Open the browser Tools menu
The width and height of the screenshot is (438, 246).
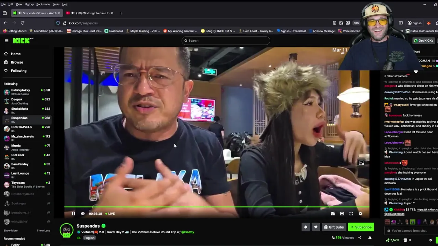56,4
